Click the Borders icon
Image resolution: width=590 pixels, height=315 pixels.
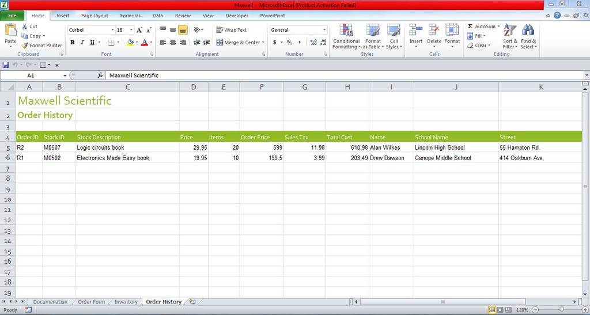(x=111, y=43)
